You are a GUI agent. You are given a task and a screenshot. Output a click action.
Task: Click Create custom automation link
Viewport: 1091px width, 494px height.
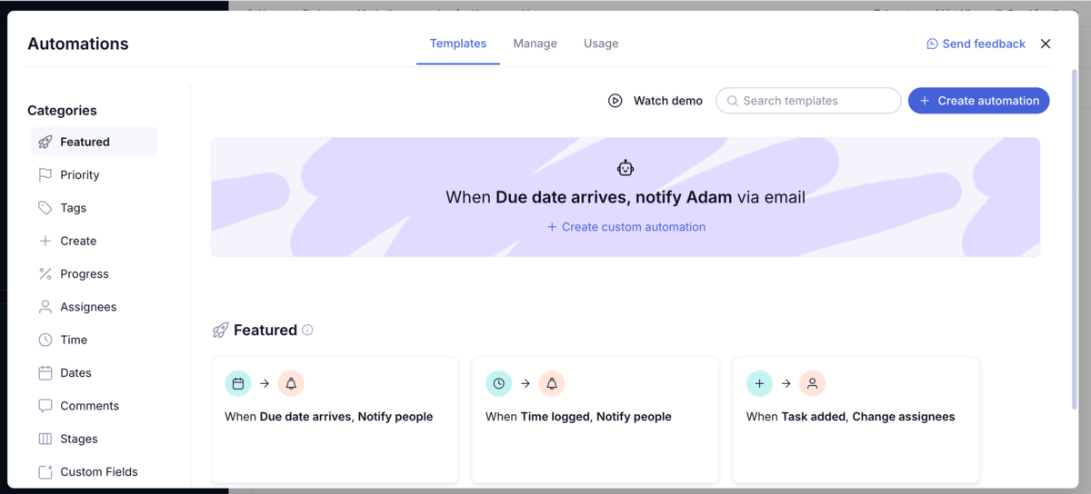626,227
